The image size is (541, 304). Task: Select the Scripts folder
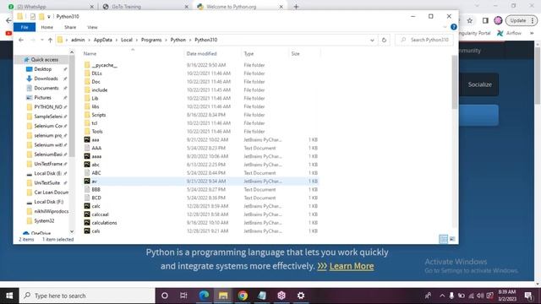98,115
